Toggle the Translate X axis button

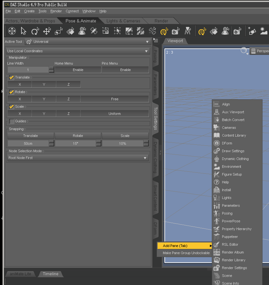19,84
